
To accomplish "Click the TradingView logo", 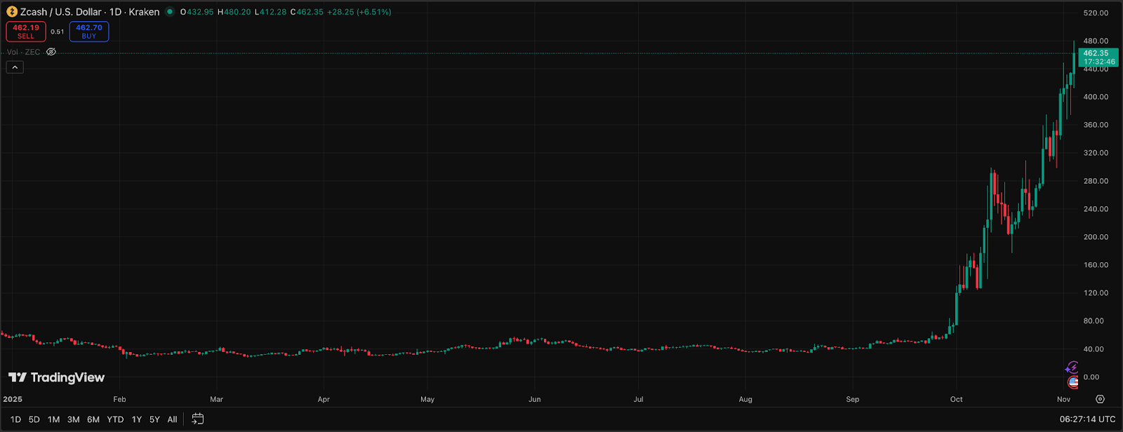I will pyautogui.click(x=56, y=377).
